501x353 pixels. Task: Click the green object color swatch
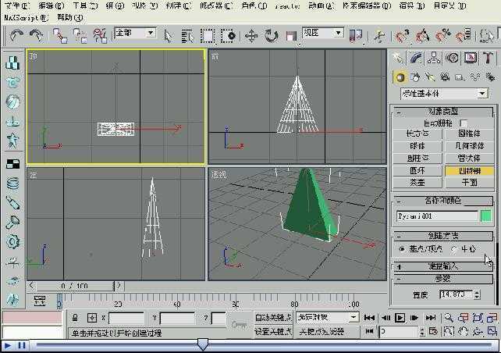point(486,216)
